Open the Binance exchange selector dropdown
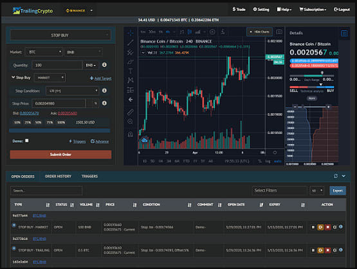This screenshot has width=357, height=269. pyautogui.click(x=78, y=10)
